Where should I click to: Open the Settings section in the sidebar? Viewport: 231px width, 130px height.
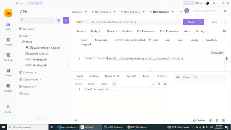(8, 57)
